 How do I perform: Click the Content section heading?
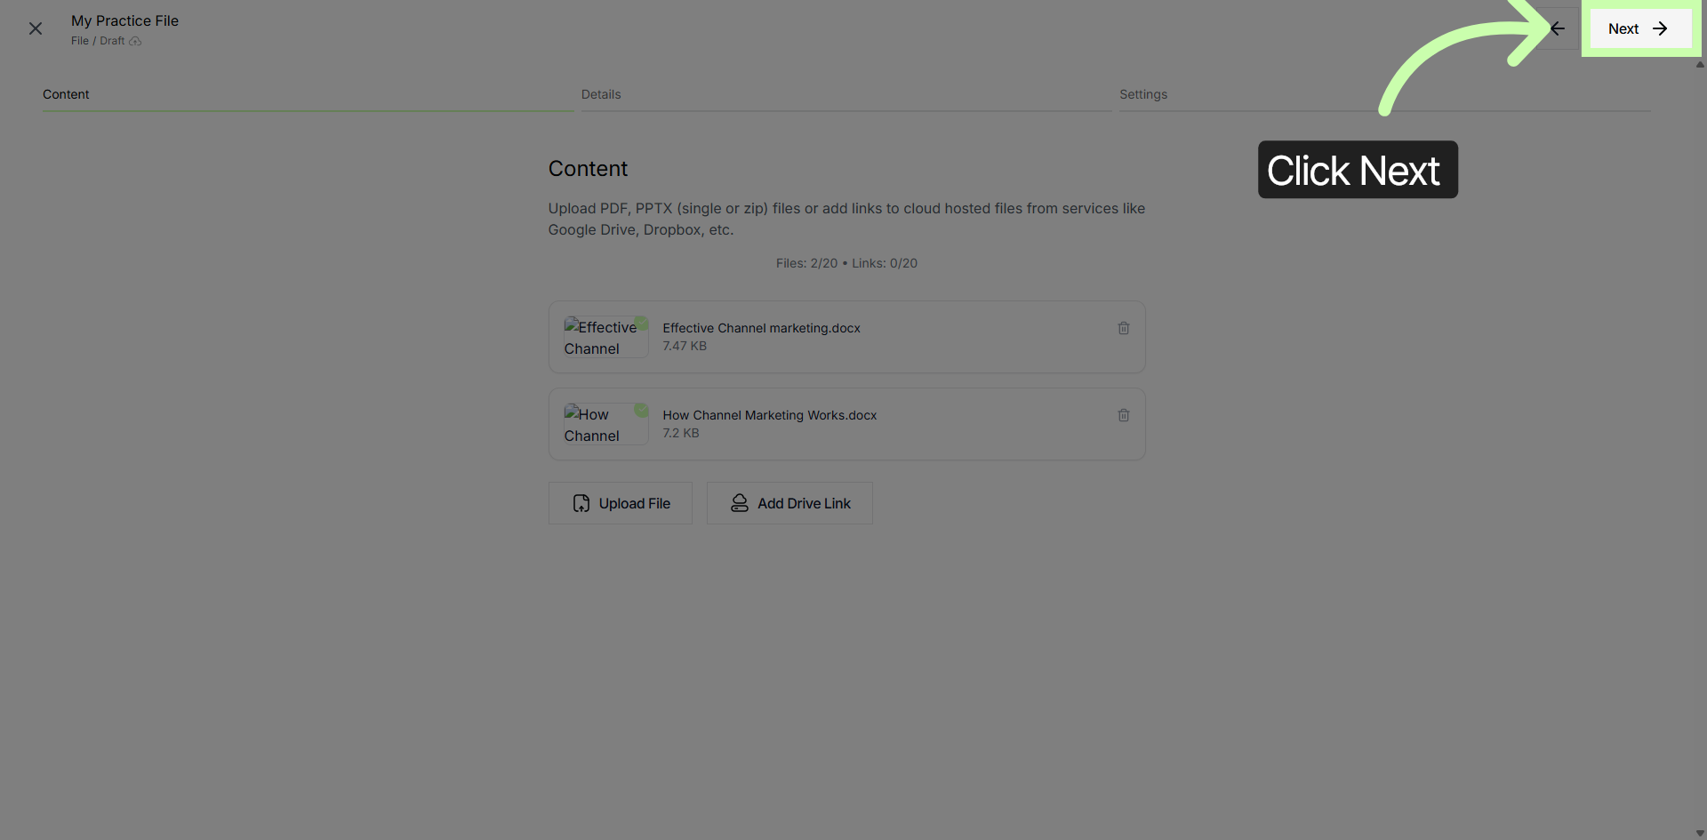pyautogui.click(x=588, y=169)
